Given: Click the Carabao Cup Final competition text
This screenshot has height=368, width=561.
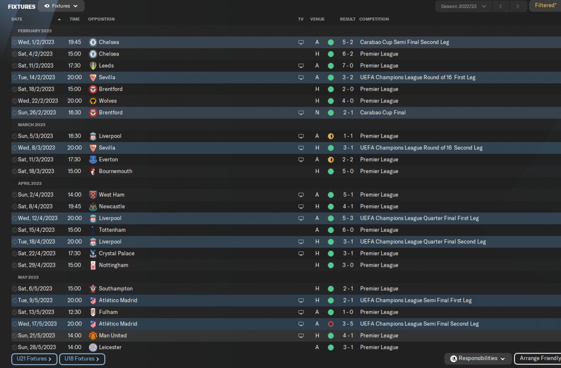Looking at the screenshot, I should pyautogui.click(x=383, y=113).
